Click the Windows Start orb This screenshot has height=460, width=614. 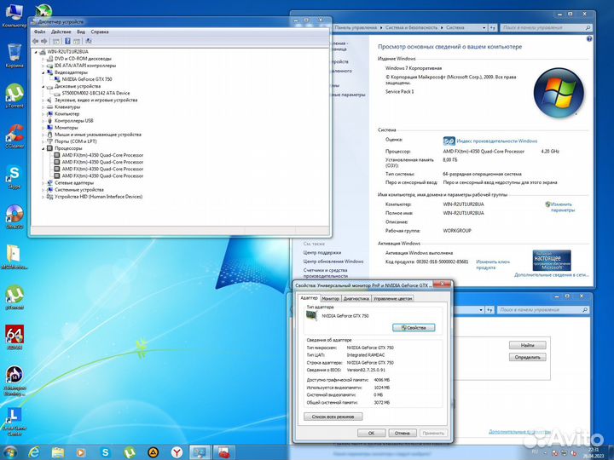(x=10, y=451)
